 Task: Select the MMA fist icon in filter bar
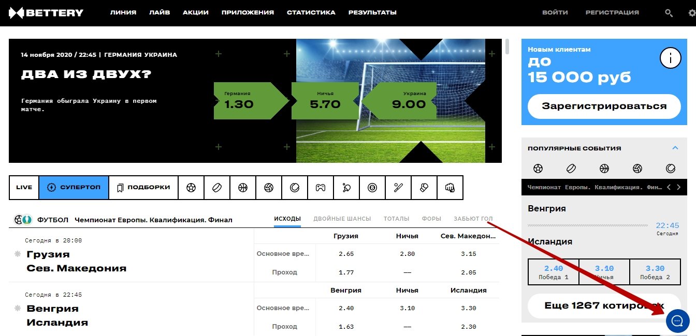point(450,188)
